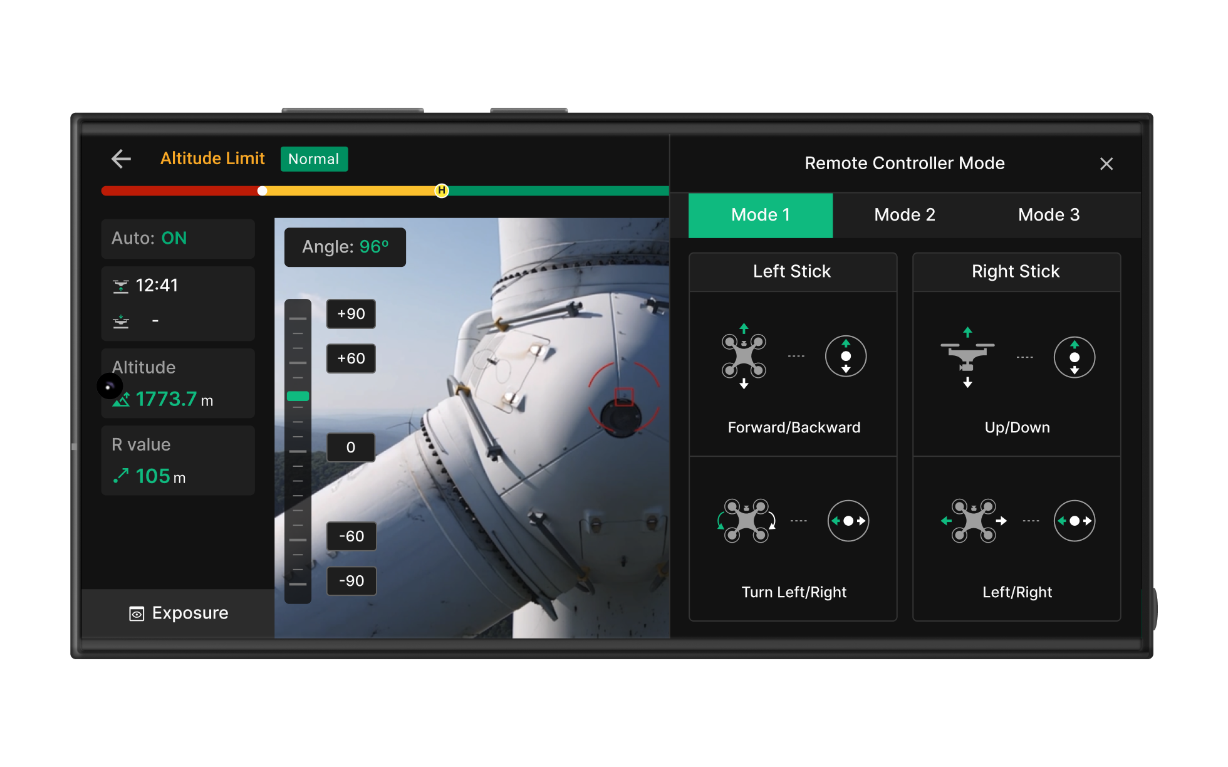
Task: Click the left stick Forward/Backward drone diagram
Action: 744,356
